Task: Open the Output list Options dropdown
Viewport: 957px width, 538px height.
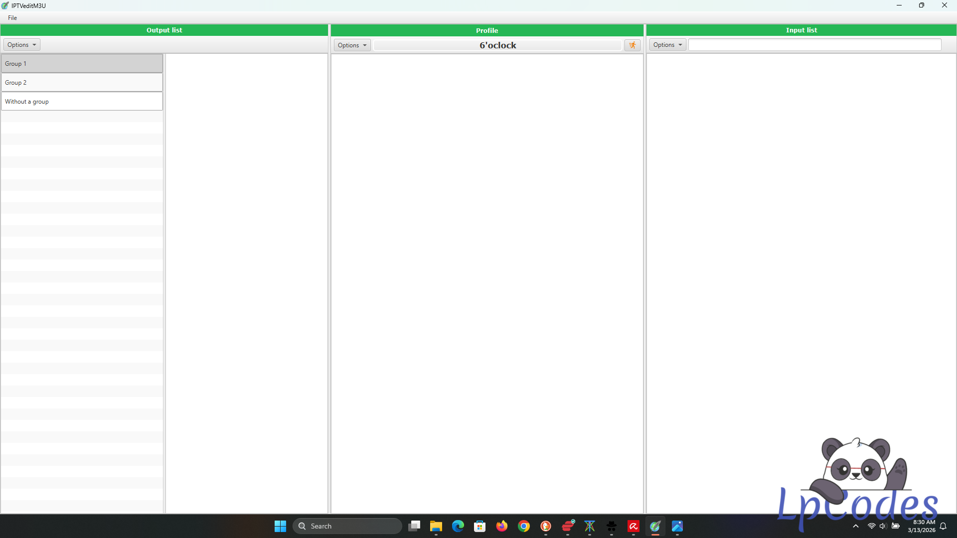Action: [22, 45]
